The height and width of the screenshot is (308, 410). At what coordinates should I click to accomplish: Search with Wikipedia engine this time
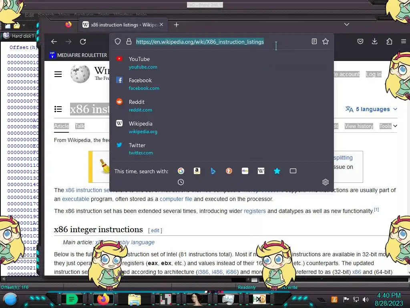[261, 171]
